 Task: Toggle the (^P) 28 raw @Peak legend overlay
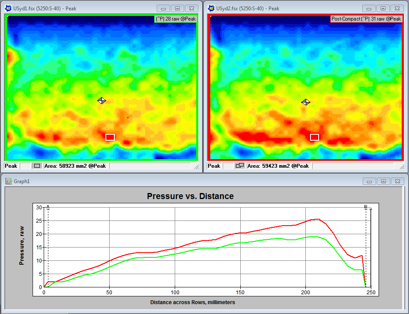coord(176,19)
